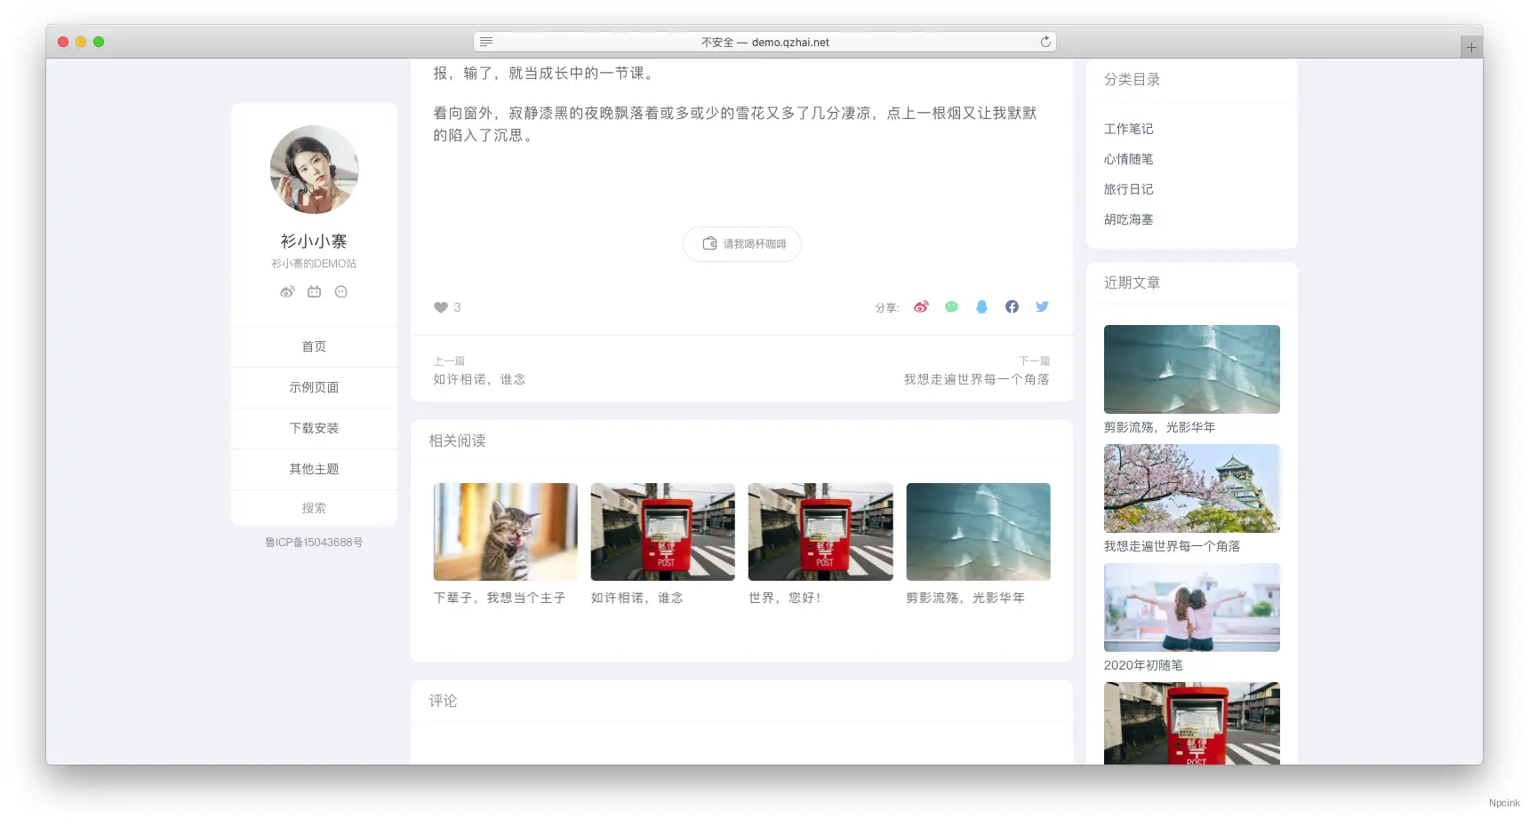Share the post via WeChat

coord(951,306)
